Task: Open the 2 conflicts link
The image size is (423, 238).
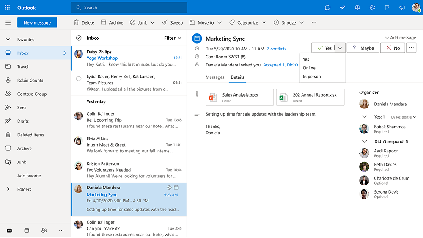Action: 277,49
